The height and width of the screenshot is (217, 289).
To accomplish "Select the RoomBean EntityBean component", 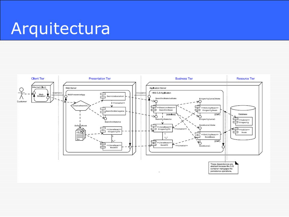I will click(207, 136).
